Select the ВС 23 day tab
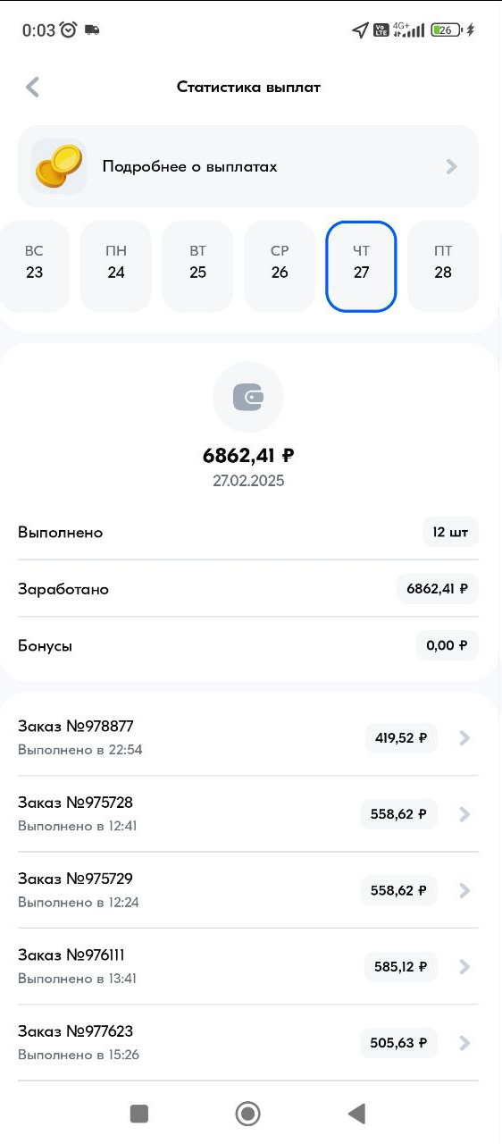This screenshot has width=502, height=1144. tap(34, 266)
